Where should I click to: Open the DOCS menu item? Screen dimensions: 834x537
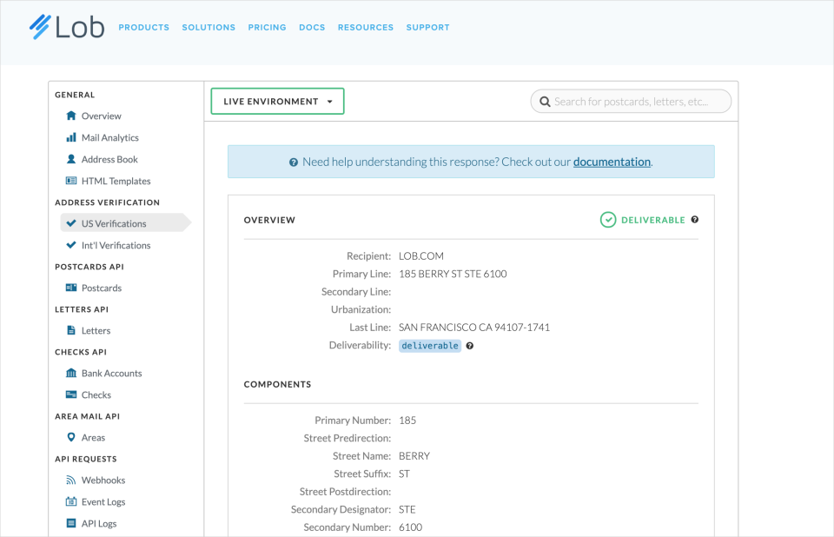[x=312, y=27]
